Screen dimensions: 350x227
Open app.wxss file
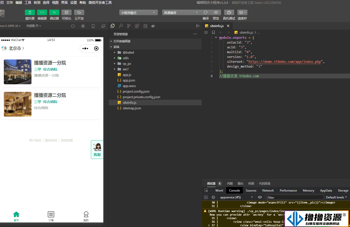pos(155,86)
